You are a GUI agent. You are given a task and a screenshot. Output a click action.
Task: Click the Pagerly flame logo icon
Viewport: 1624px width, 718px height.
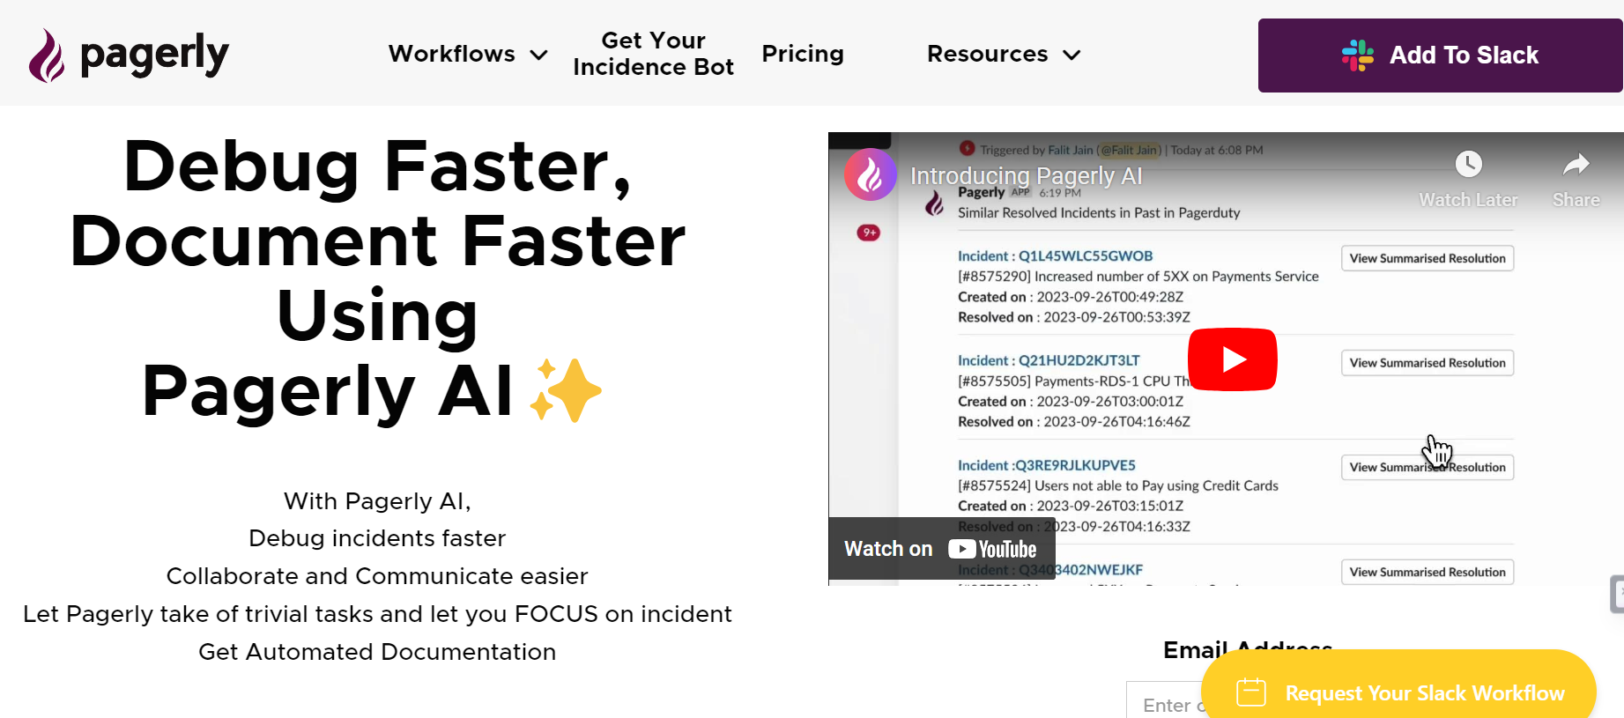coord(46,56)
